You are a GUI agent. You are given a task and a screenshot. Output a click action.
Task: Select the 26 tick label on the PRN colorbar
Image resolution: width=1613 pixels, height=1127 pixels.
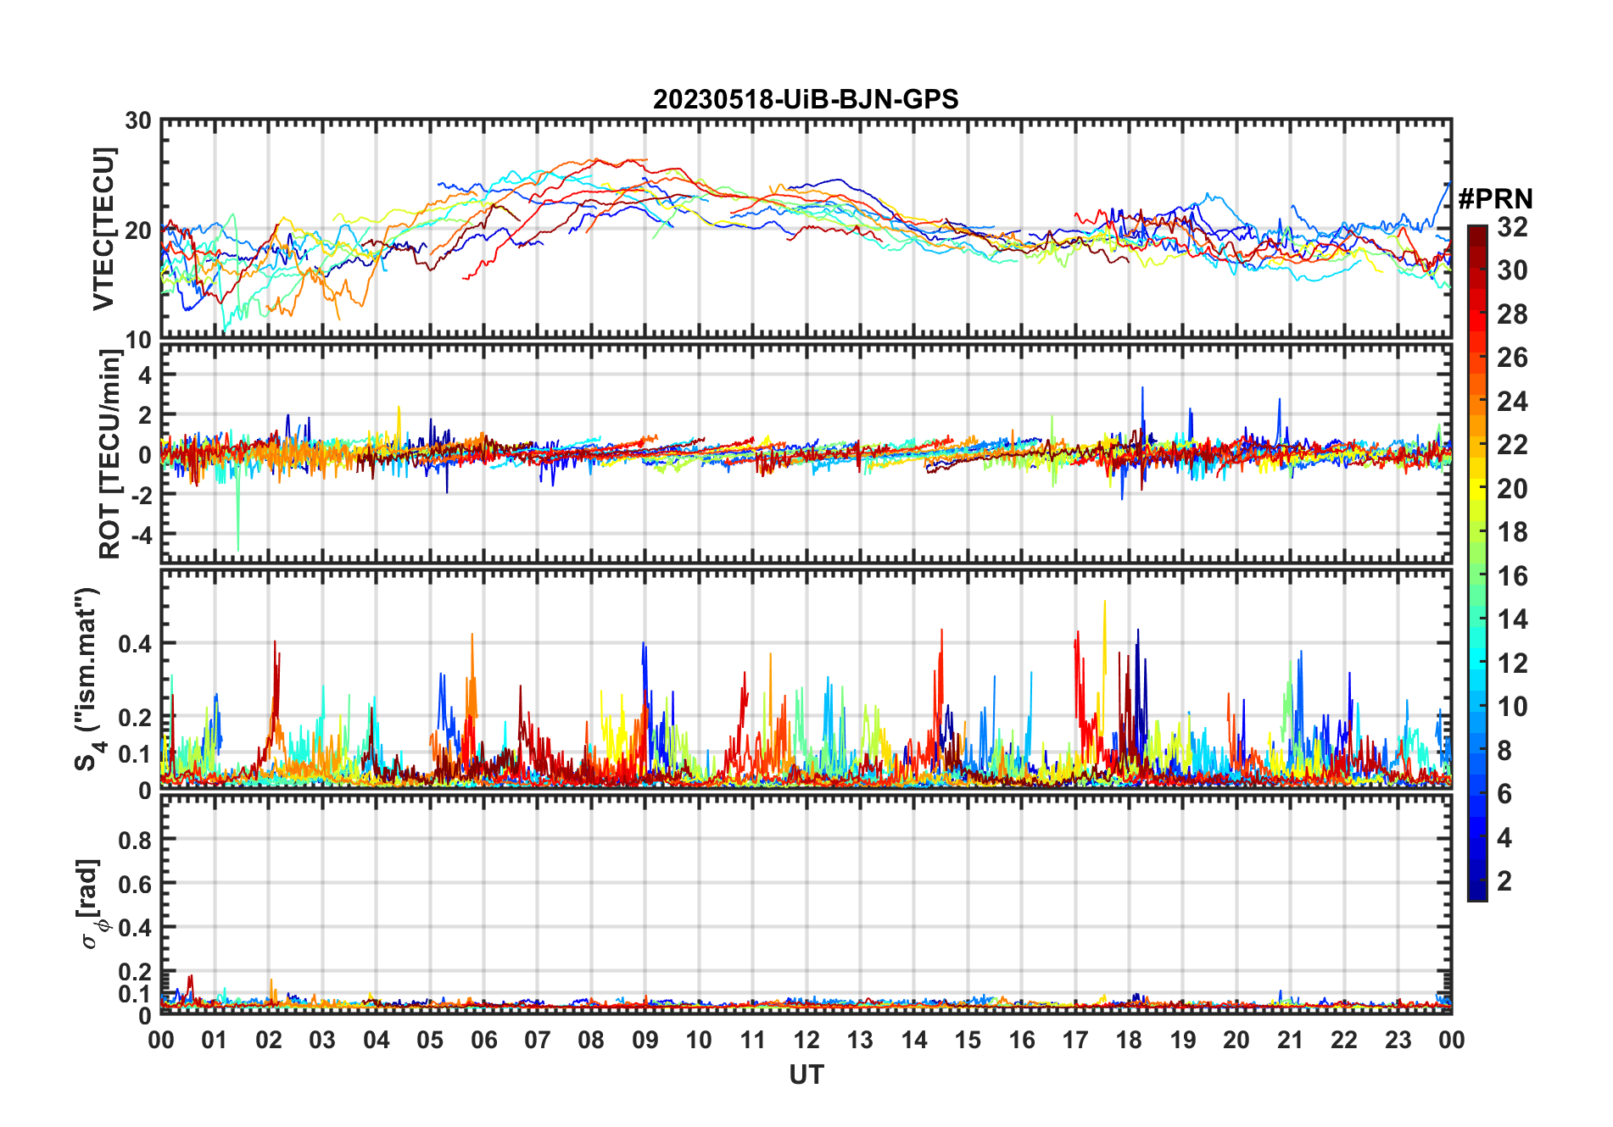point(1512,358)
